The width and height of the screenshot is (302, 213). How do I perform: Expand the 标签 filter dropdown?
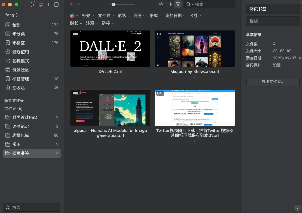[88, 16]
